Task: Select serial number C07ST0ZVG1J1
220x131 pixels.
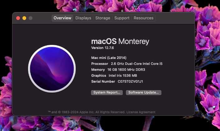Action: coord(130,81)
